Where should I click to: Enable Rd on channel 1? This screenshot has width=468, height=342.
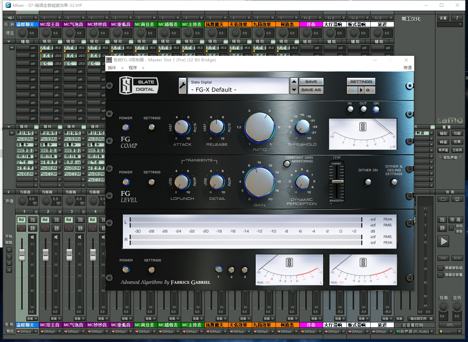(x=21, y=220)
